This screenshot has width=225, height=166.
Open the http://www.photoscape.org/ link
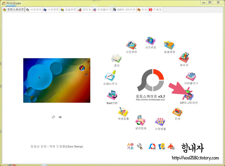[150, 99]
